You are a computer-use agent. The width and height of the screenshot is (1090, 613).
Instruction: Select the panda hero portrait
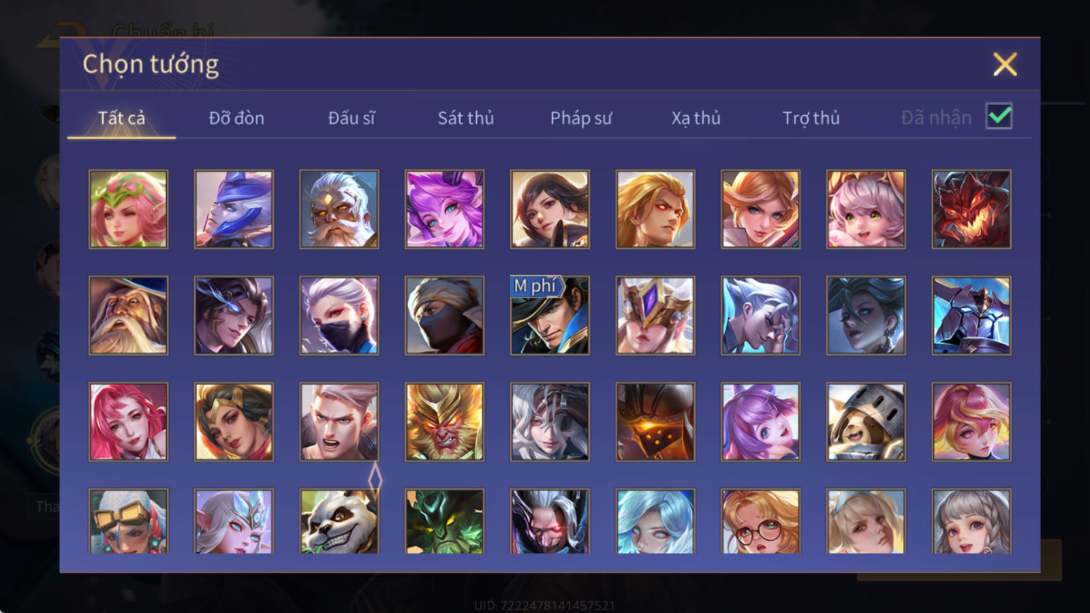339,521
